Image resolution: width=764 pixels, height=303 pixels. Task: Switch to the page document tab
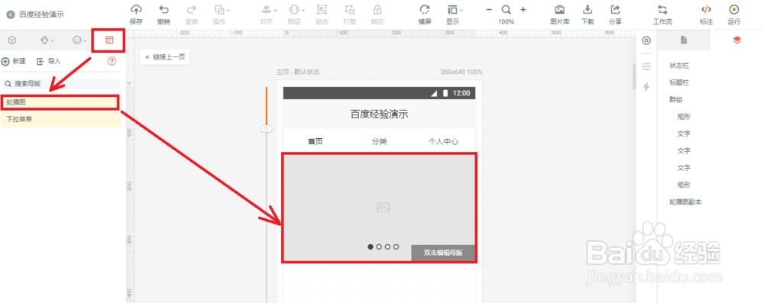coord(684,40)
